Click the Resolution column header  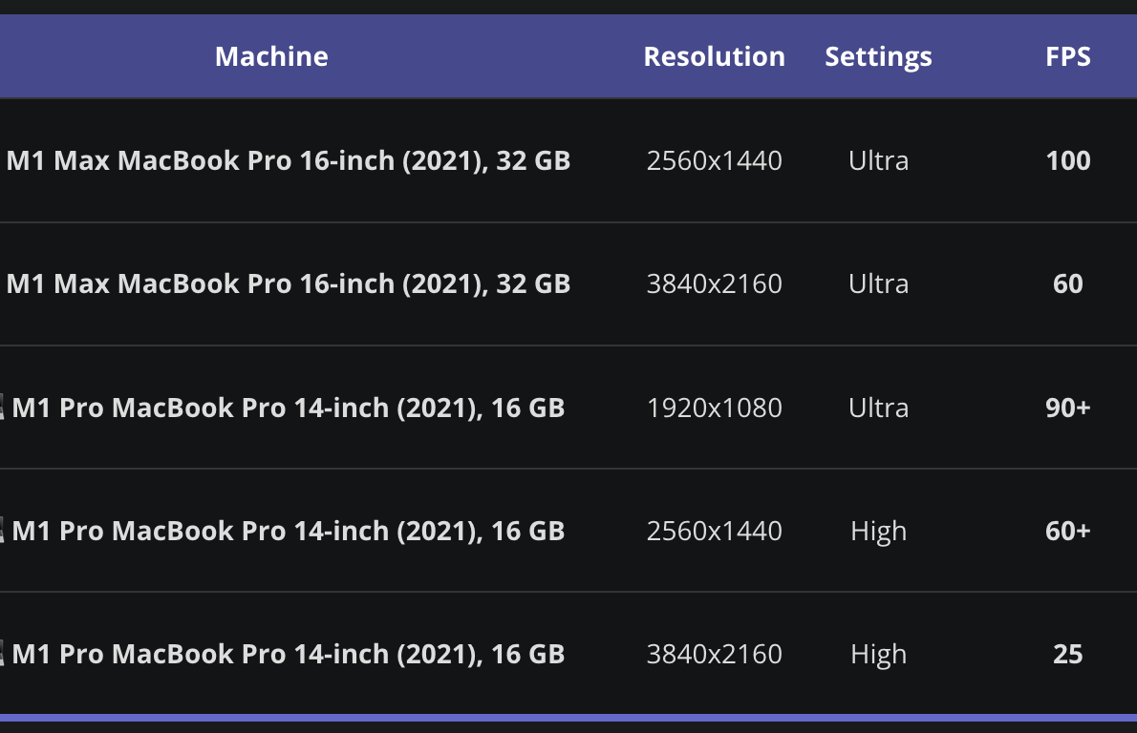point(714,56)
